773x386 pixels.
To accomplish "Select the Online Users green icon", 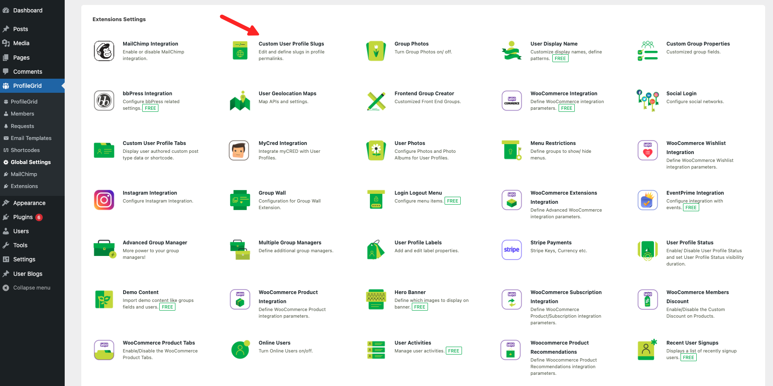I will pos(240,350).
